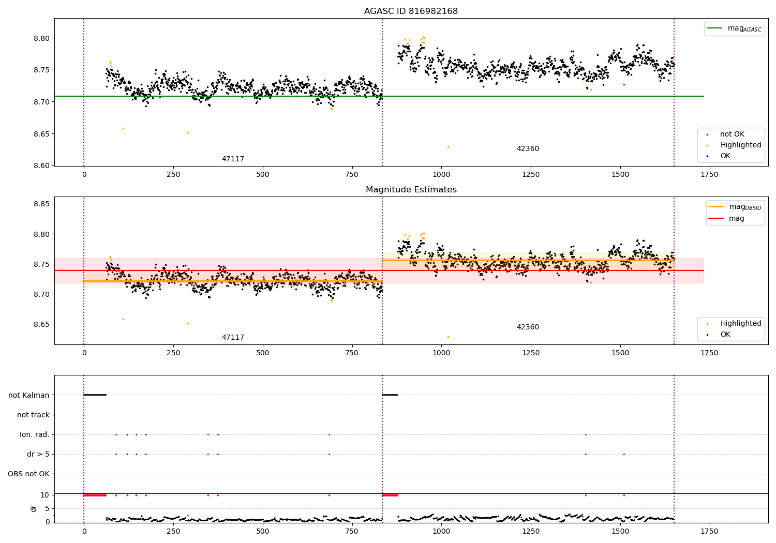The image size is (776, 543).
Task: Click the 42360 obsid label in middle plot
Action: click(x=528, y=327)
